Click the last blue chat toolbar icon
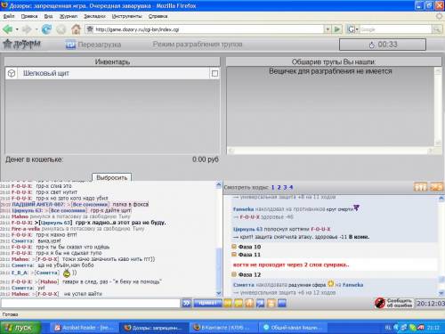 282,303
